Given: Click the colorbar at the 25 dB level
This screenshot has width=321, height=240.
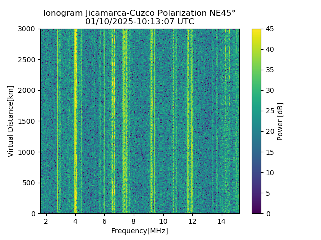Looking at the screenshot, I should click(x=256, y=111).
